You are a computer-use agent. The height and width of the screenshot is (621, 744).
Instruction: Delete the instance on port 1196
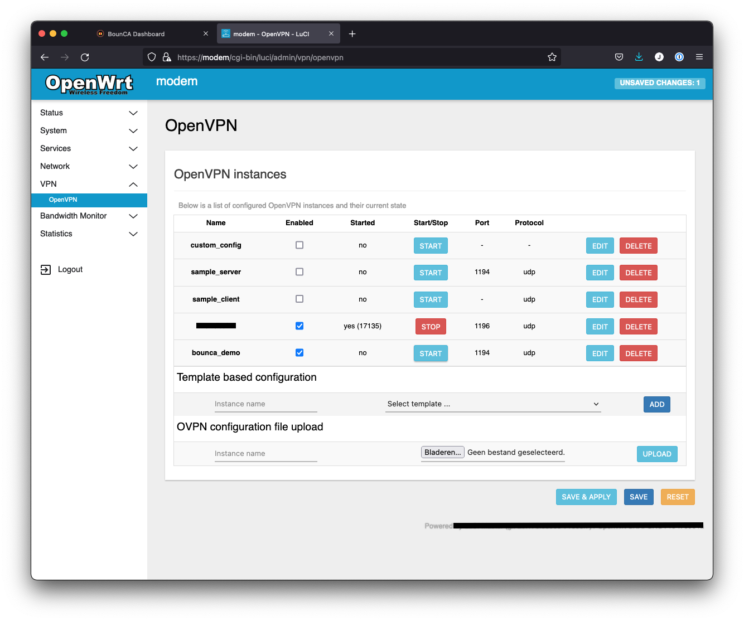click(639, 327)
